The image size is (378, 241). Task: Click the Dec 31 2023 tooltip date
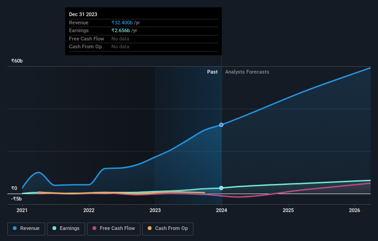coord(83,14)
